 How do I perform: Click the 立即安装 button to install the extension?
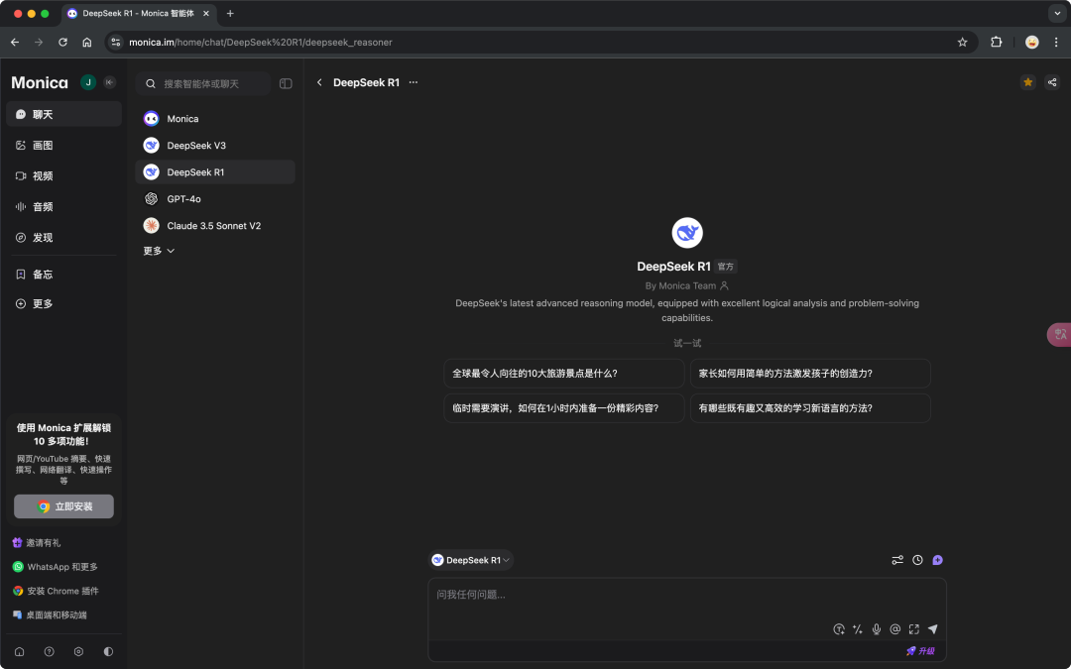63,505
